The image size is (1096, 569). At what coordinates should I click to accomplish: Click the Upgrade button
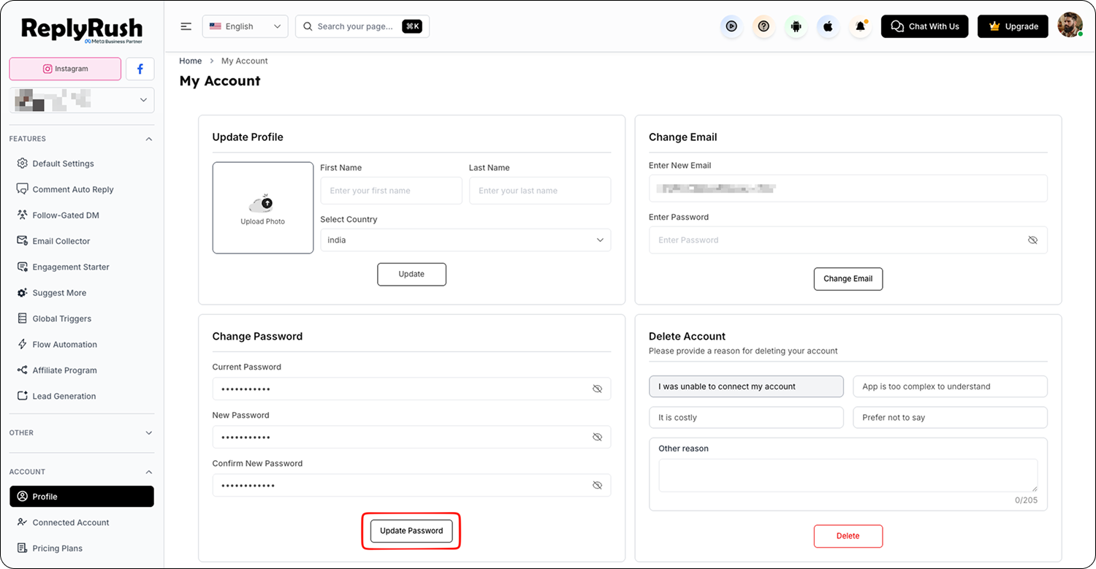tap(1013, 26)
